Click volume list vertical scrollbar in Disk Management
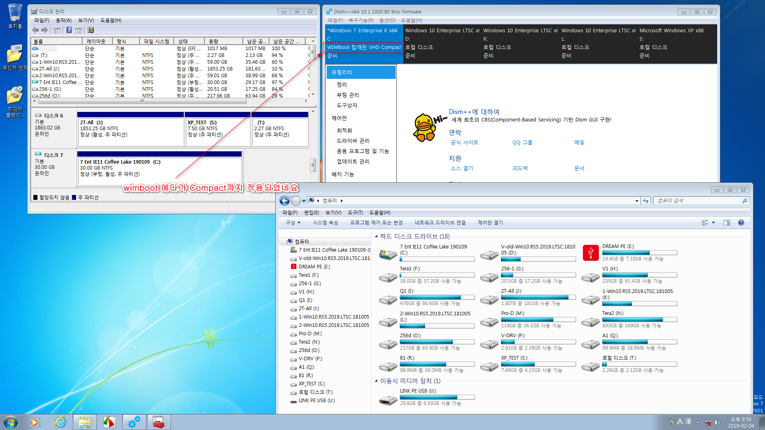The width and height of the screenshot is (765, 430). click(313, 68)
